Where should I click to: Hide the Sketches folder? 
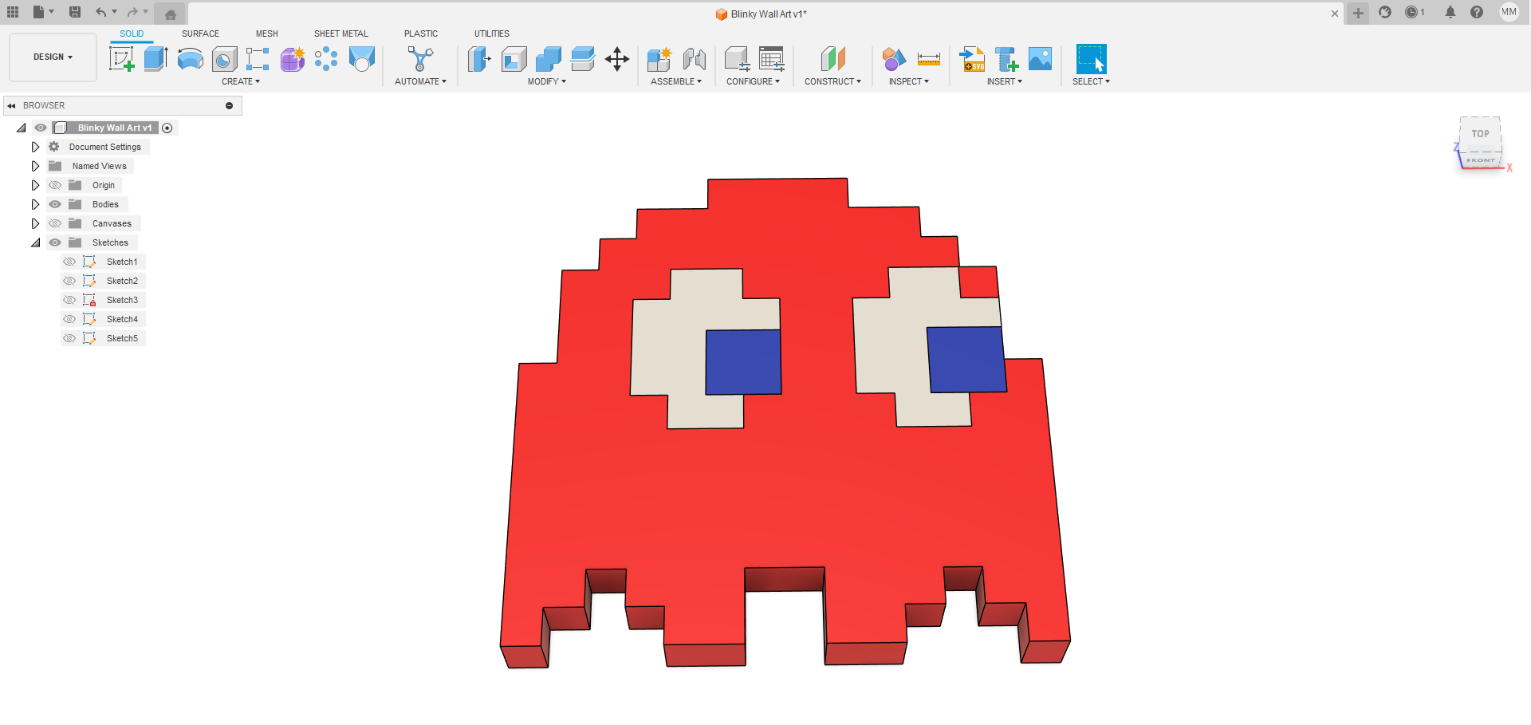[x=55, y=242]
